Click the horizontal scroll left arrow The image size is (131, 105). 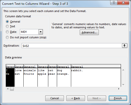point(8,89)
